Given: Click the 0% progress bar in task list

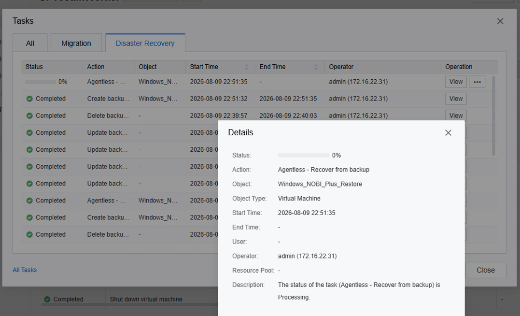Looking at the screenshot, I should [x=41, y=82].
